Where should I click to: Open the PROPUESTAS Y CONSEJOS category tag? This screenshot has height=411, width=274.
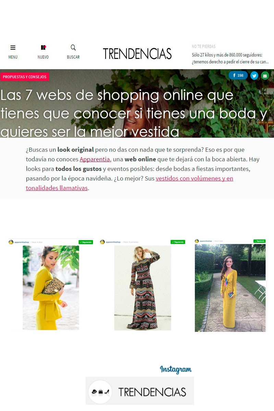tap(25, 77)
